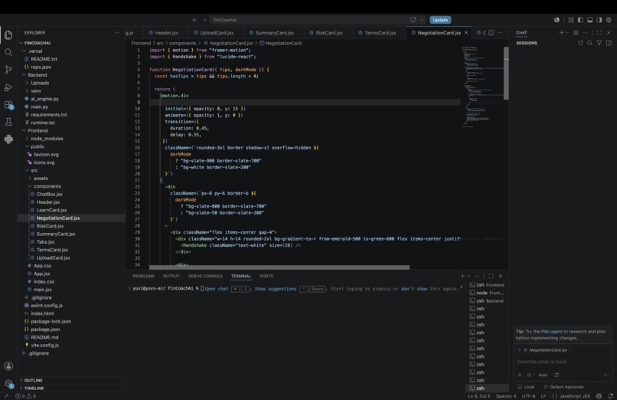Configure chat tools icon in chat input
The image size is (617, 400).
pyautogui.click(x=557, y=375)
